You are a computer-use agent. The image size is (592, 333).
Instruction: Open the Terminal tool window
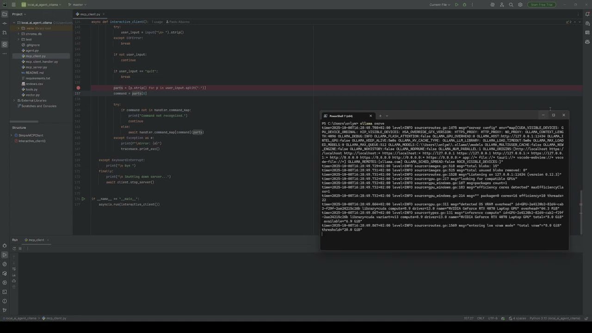[x=5, y=292]
